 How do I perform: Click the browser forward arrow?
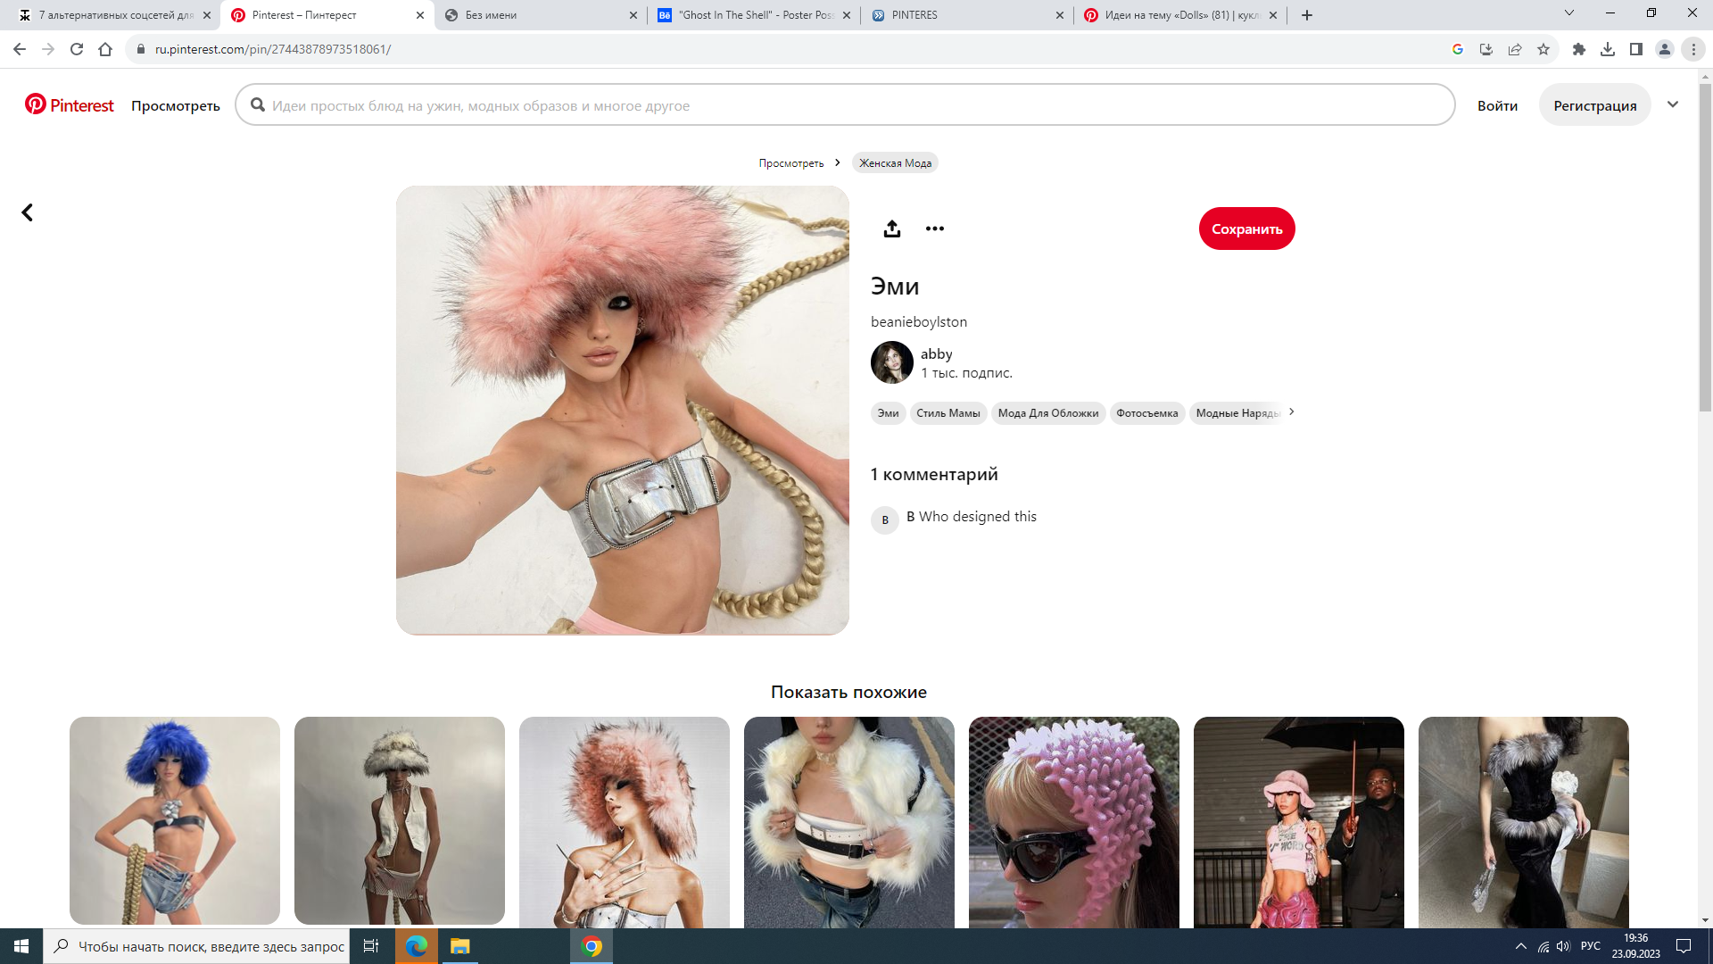point(48,49)
